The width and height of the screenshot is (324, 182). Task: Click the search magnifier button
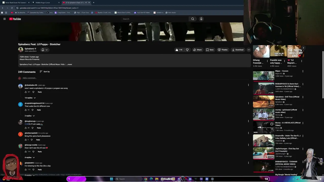tap(193, 19)
